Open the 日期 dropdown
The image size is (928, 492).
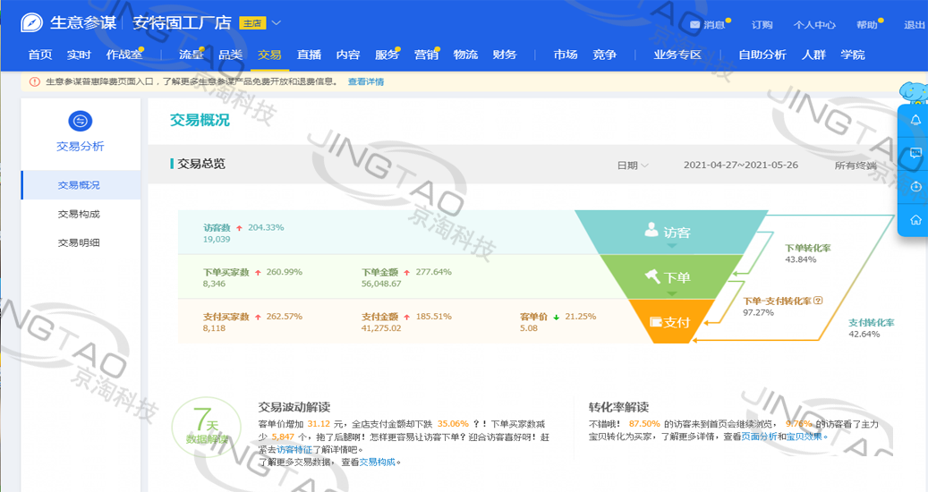point(632,165)
